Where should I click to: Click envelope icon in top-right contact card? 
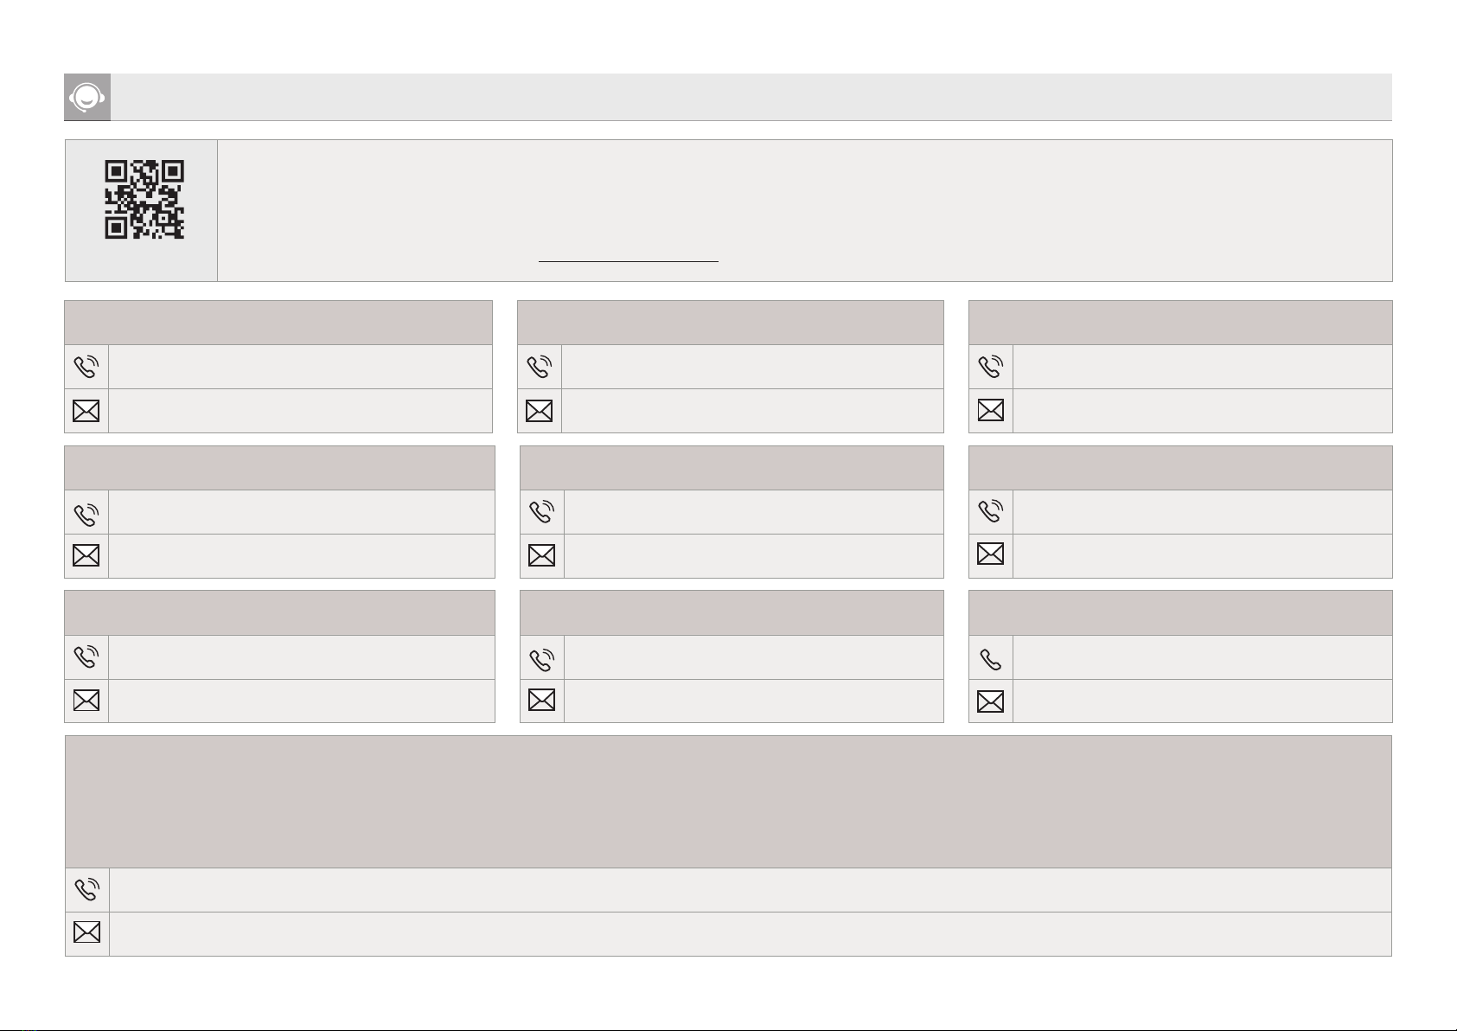tap(990, 411)
